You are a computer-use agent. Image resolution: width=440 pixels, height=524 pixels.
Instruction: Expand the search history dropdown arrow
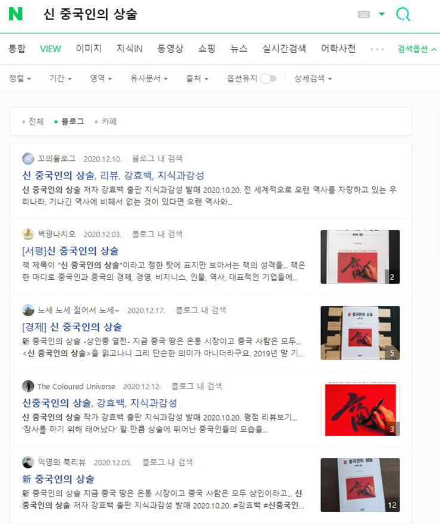[x=382, y=14]
